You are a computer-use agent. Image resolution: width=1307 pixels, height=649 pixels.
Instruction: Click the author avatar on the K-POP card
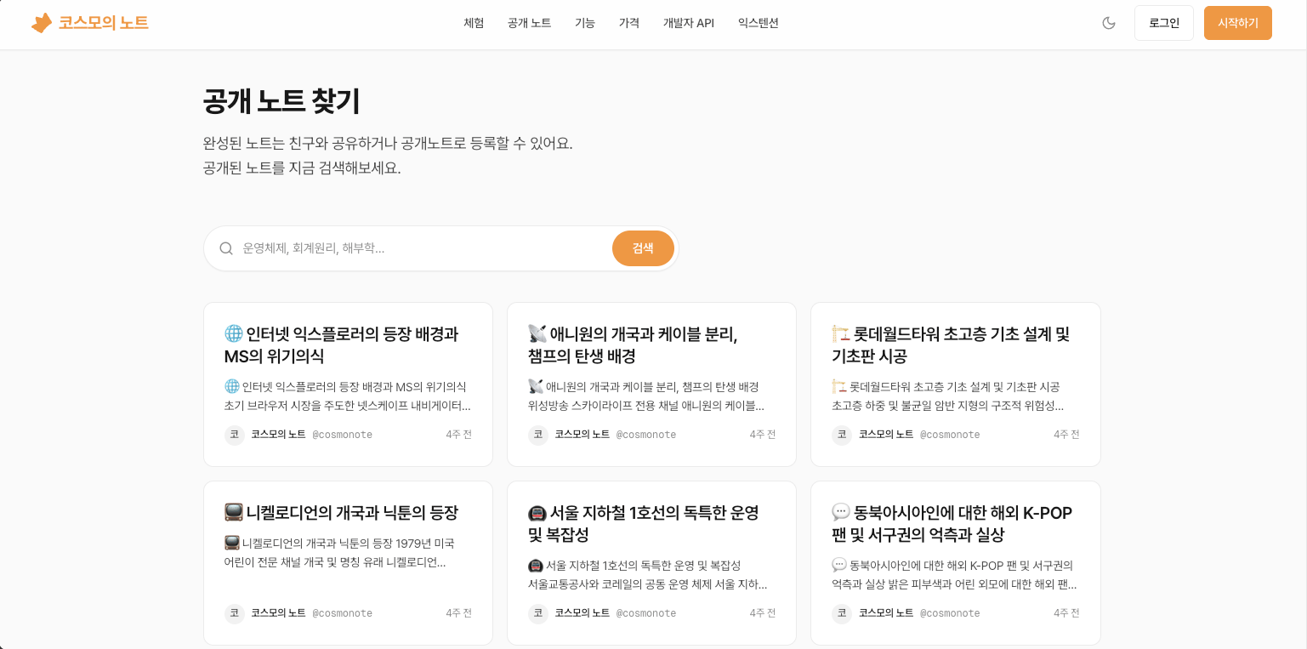[x=842, y=613]
